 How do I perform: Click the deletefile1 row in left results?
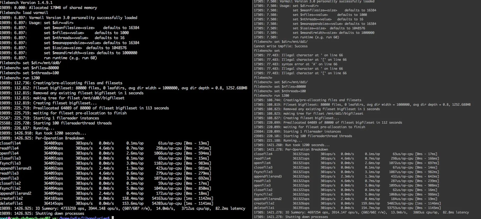tap(106, 203)
